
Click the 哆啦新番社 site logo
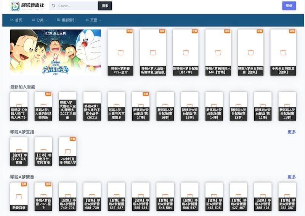[x=27, y=6]
